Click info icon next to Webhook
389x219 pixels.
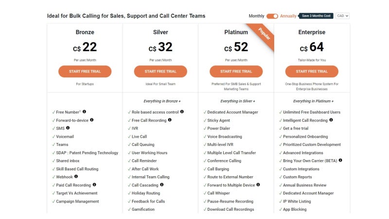point(76,177)
